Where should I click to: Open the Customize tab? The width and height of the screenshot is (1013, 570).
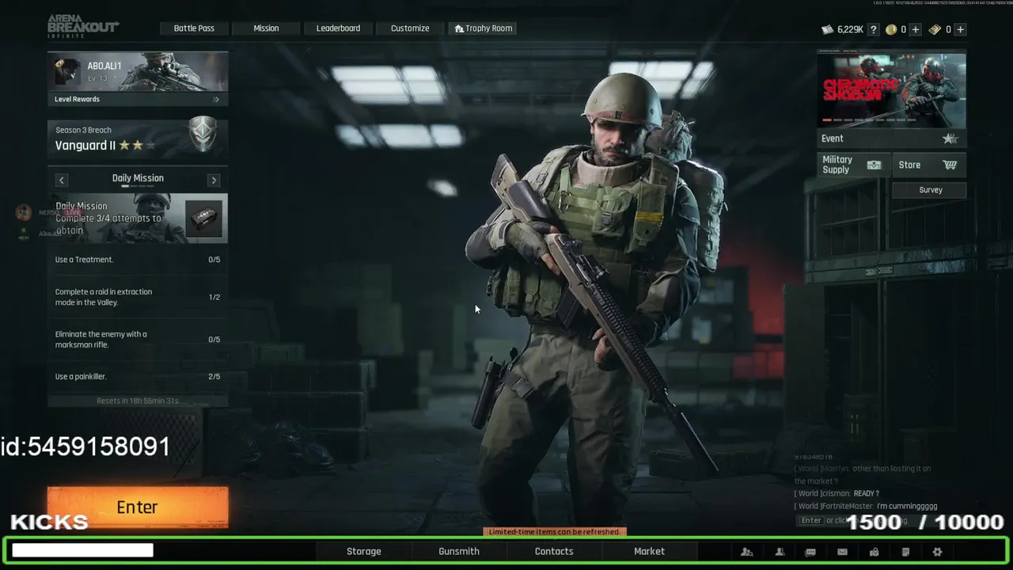click(x=410, y=28)
